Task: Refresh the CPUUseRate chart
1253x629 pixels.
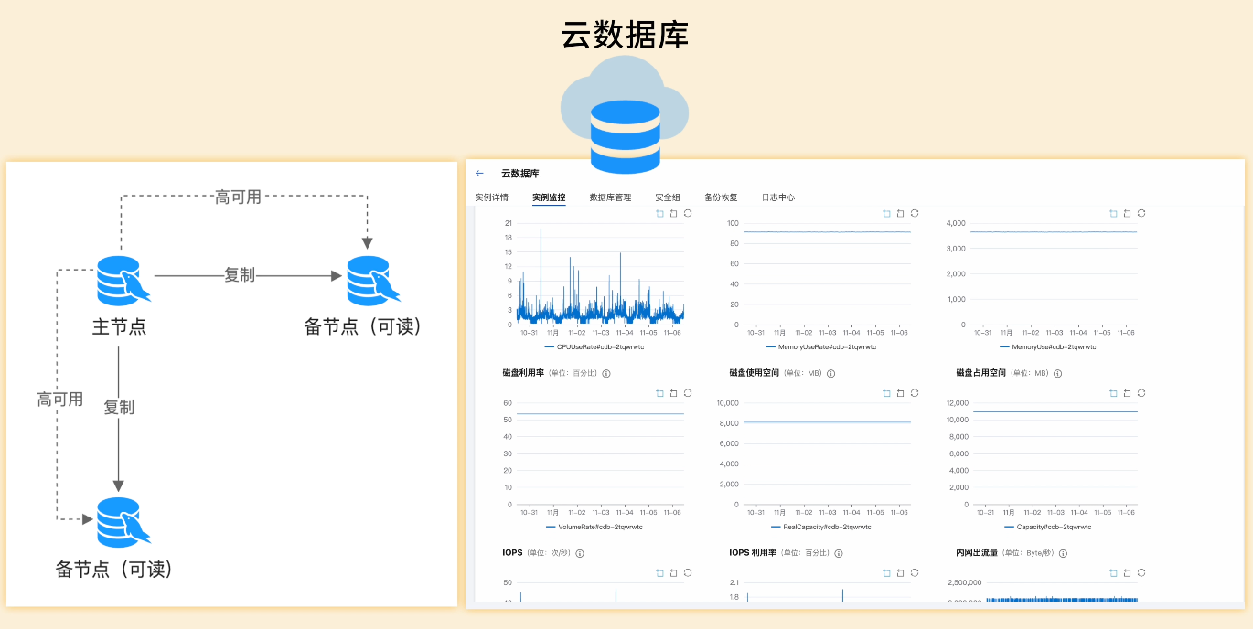Action: pyautogui.click(x=688, y=213)
